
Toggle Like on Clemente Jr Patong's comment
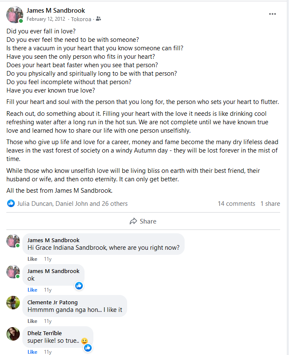[x=32, y=321]
